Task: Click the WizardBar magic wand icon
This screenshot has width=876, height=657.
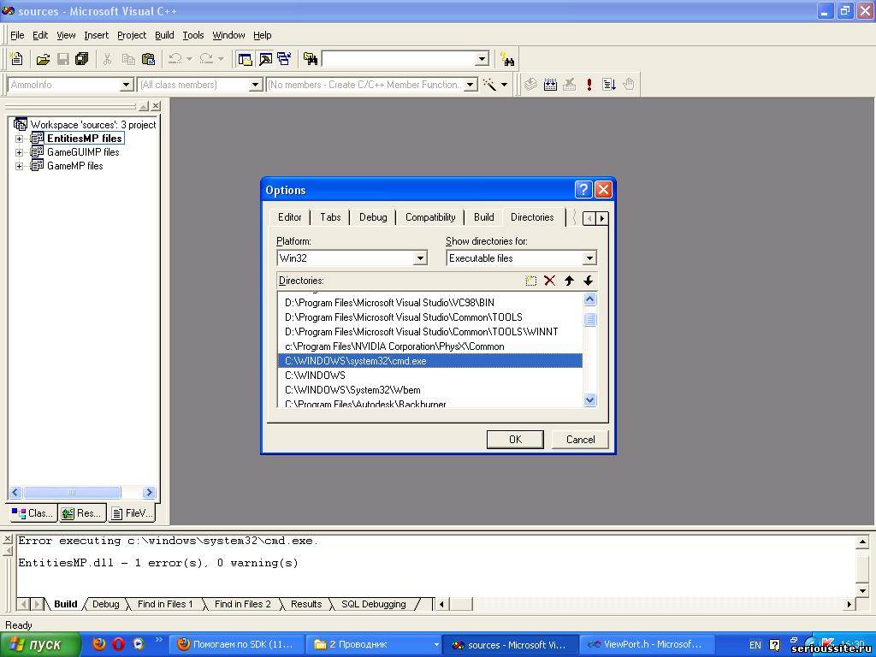Action: (489, 85)
